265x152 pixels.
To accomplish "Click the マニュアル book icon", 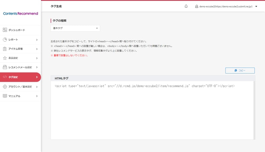I will 5,96.
